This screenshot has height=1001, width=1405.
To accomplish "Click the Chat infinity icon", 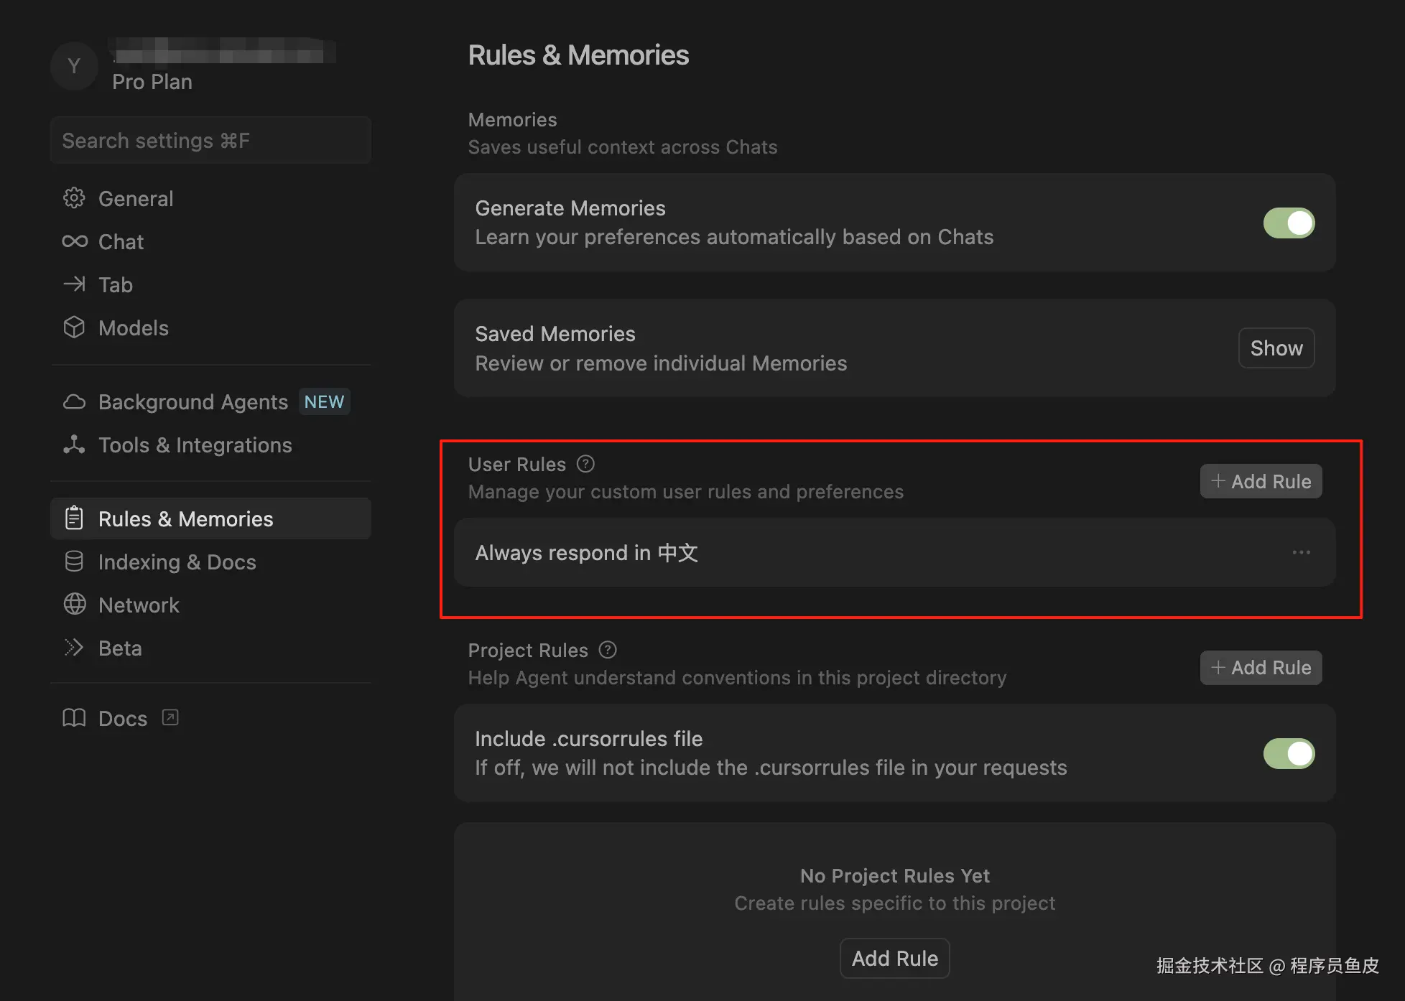I will (x=75, y=241).
